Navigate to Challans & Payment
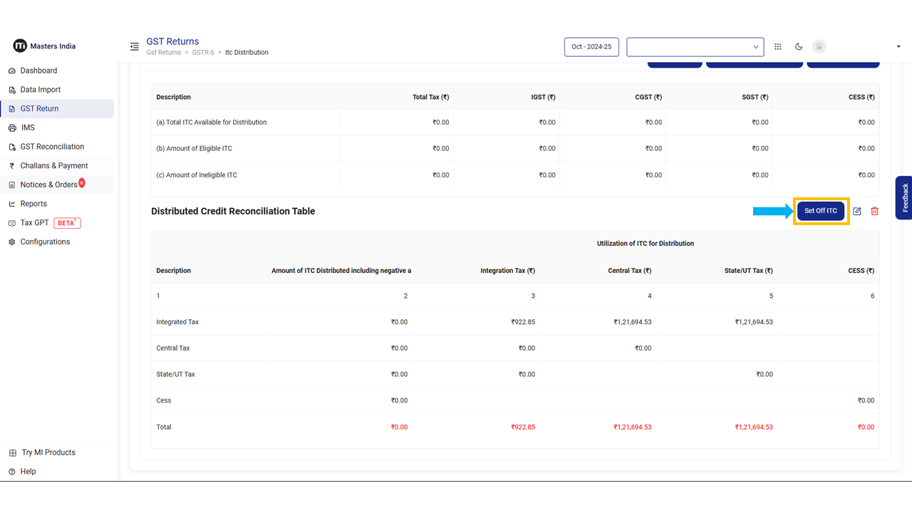The width and height of the screenshot is (912, 513). point(54,166)
